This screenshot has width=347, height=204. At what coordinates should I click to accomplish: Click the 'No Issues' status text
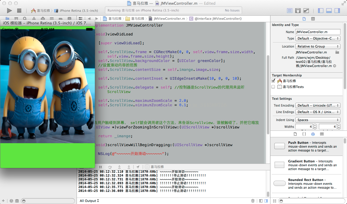232,10
